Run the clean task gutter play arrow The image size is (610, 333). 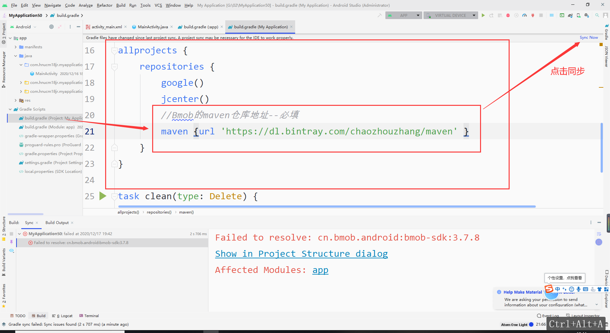pyautogui.click(x=103, y=196)
